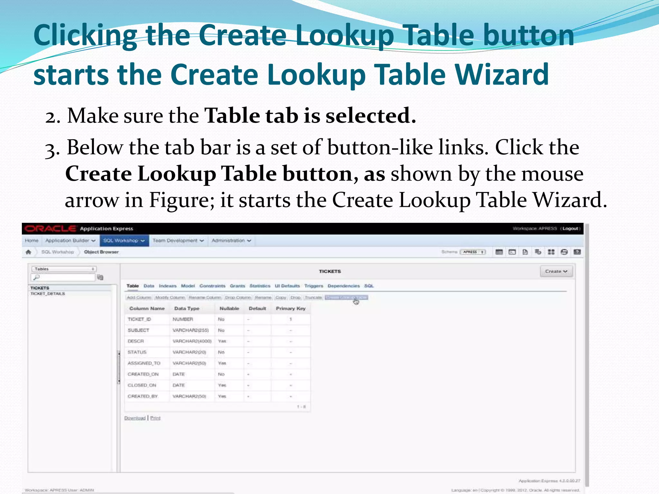Image resolution: width=659 pixels, height=494 pixels.
Task: Expand the Application Builder menu
Action: [70, 241]
